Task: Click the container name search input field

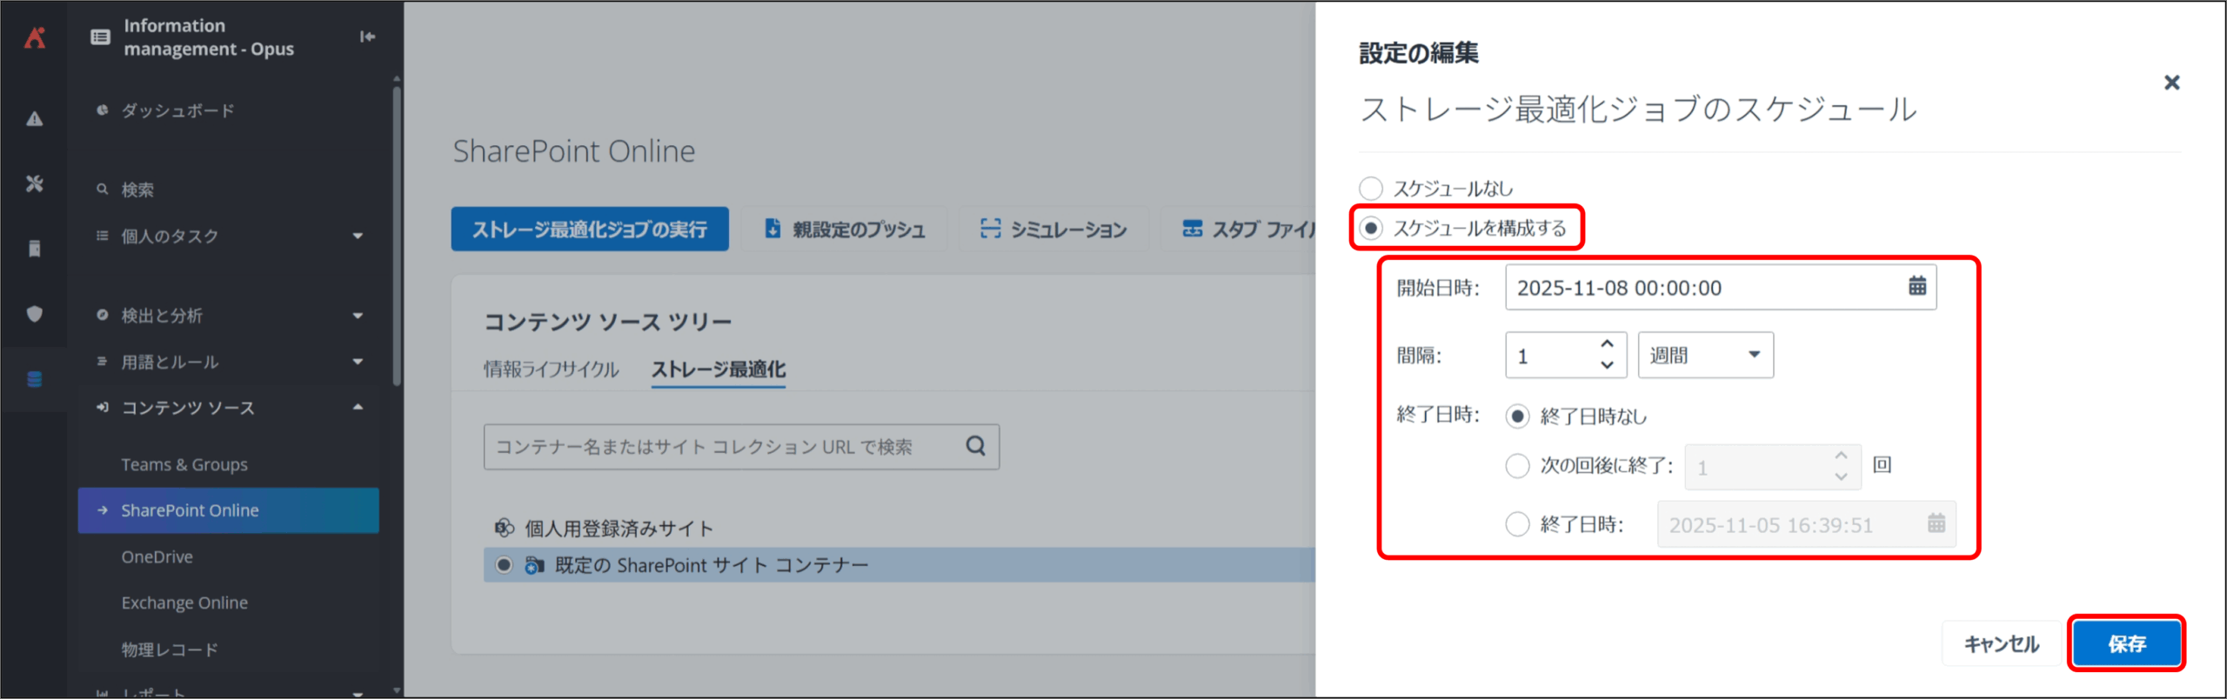Action: (x=722, y=447)
